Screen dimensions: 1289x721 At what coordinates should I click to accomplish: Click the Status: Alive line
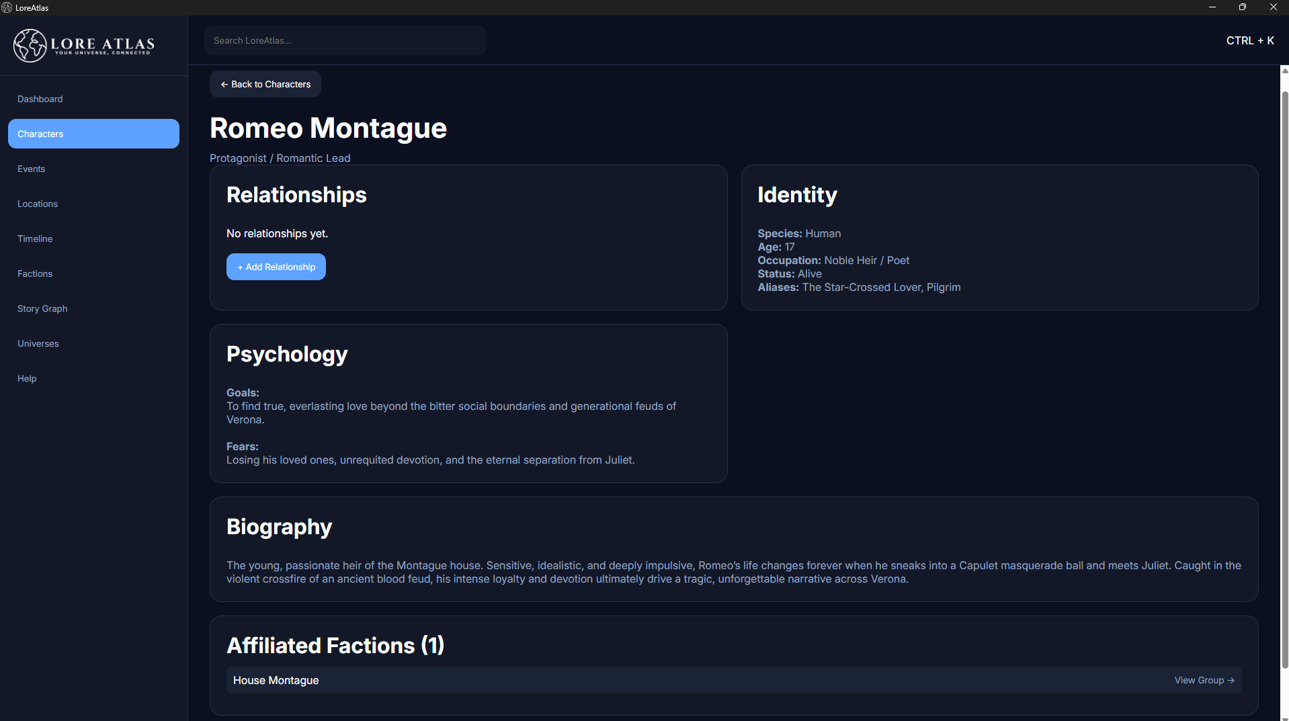pyautogui.click(x=790, y=273)
